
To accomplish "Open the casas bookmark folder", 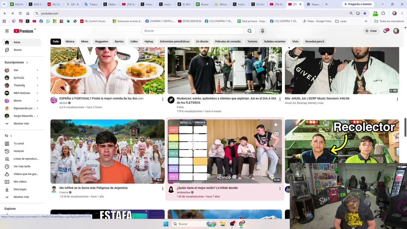I will [x=341, y=21].
